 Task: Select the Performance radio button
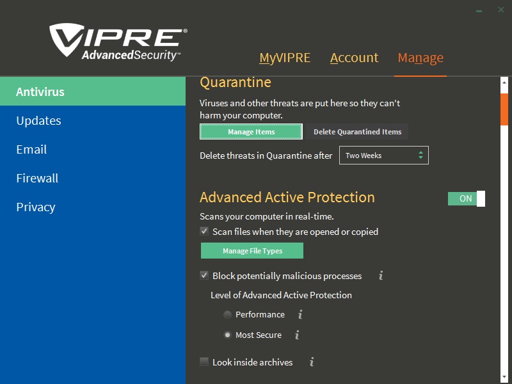tap(227, 314)
